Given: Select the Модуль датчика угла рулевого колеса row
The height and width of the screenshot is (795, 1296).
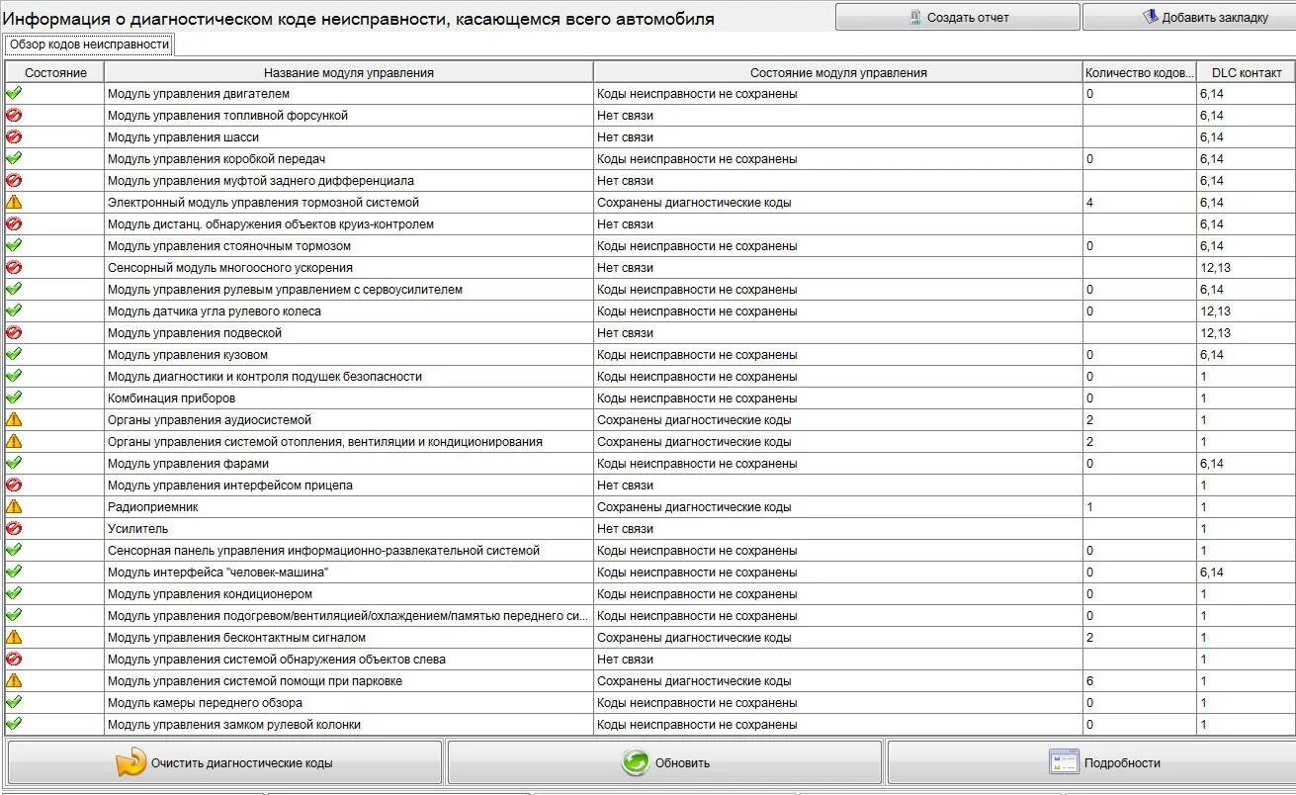Looking at the screenshot, I should click(x=649, y=310).
